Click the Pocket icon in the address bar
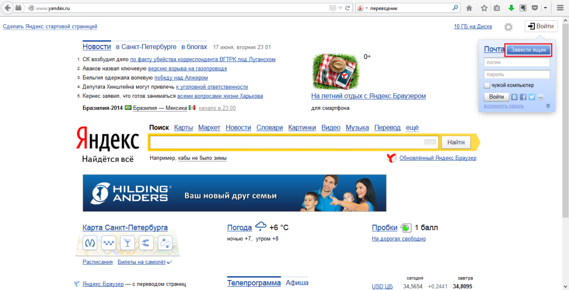Viewport: 569px width, 290px height. pos(333,8)
